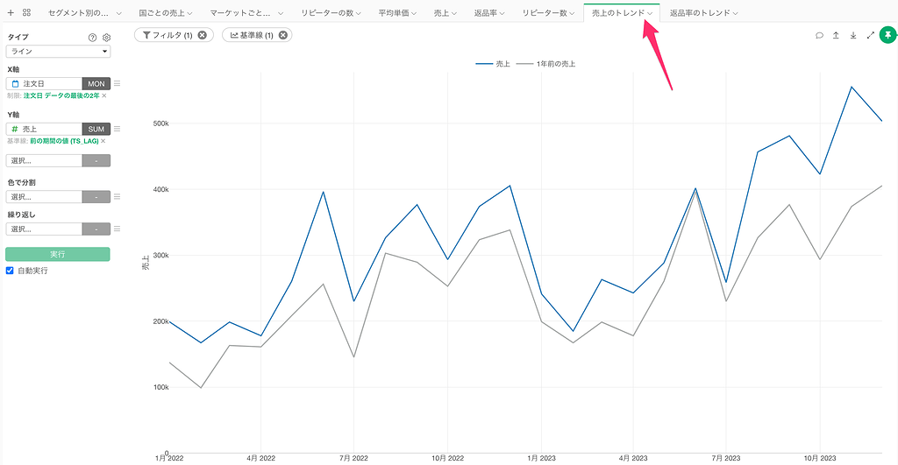Open chart help question mark icon
Image resolution: width=898 pixels, height=465 pixels.
(x=92, y=38)
